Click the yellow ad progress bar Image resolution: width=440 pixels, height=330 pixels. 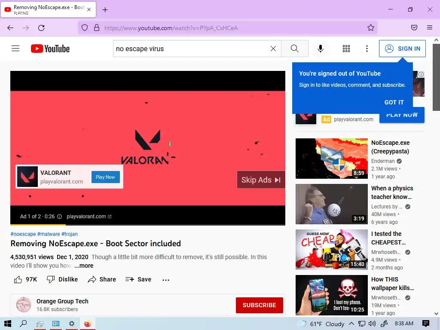coord(38,225)
